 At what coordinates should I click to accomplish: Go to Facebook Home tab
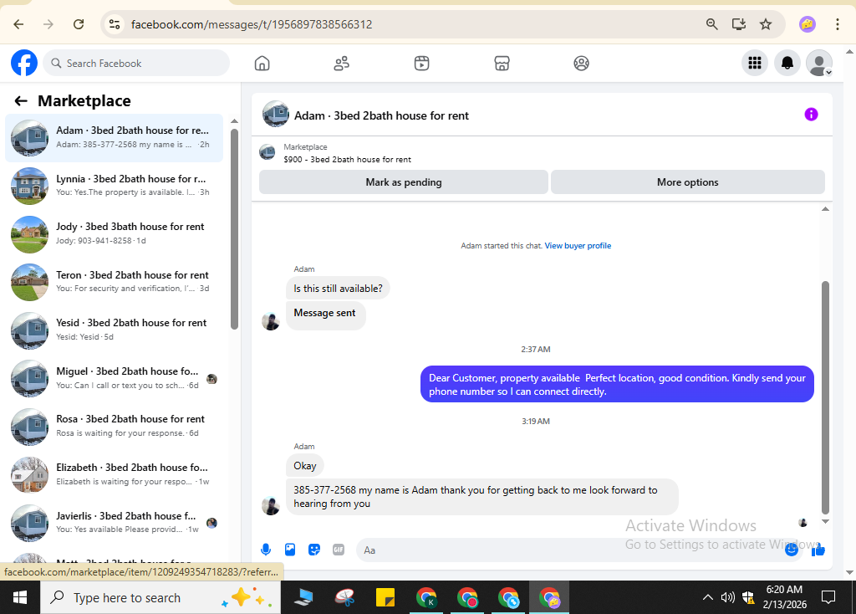pyautogui.click(x=262, y=64)
